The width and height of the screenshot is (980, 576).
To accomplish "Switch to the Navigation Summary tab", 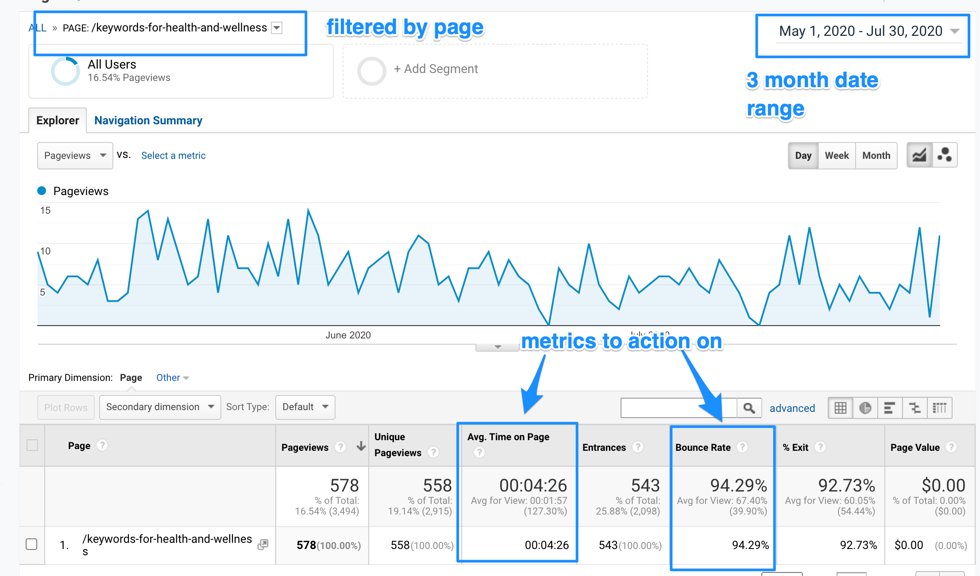I will click(x=148, y=120).
